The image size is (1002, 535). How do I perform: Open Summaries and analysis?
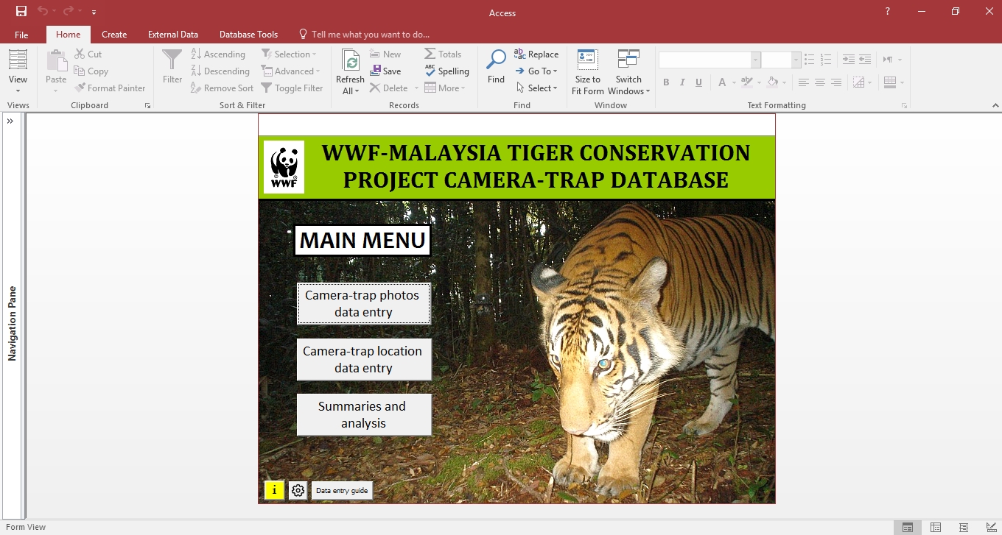pos(363,414)
